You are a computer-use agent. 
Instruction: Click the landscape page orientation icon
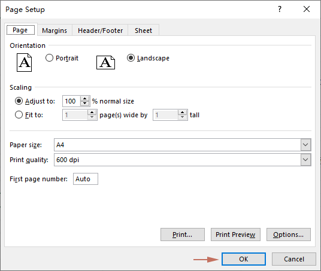(x=105, y=62)
